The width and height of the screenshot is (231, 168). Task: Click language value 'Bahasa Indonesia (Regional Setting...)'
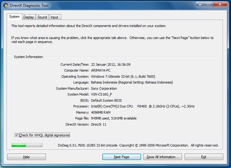tap(132, 82)
